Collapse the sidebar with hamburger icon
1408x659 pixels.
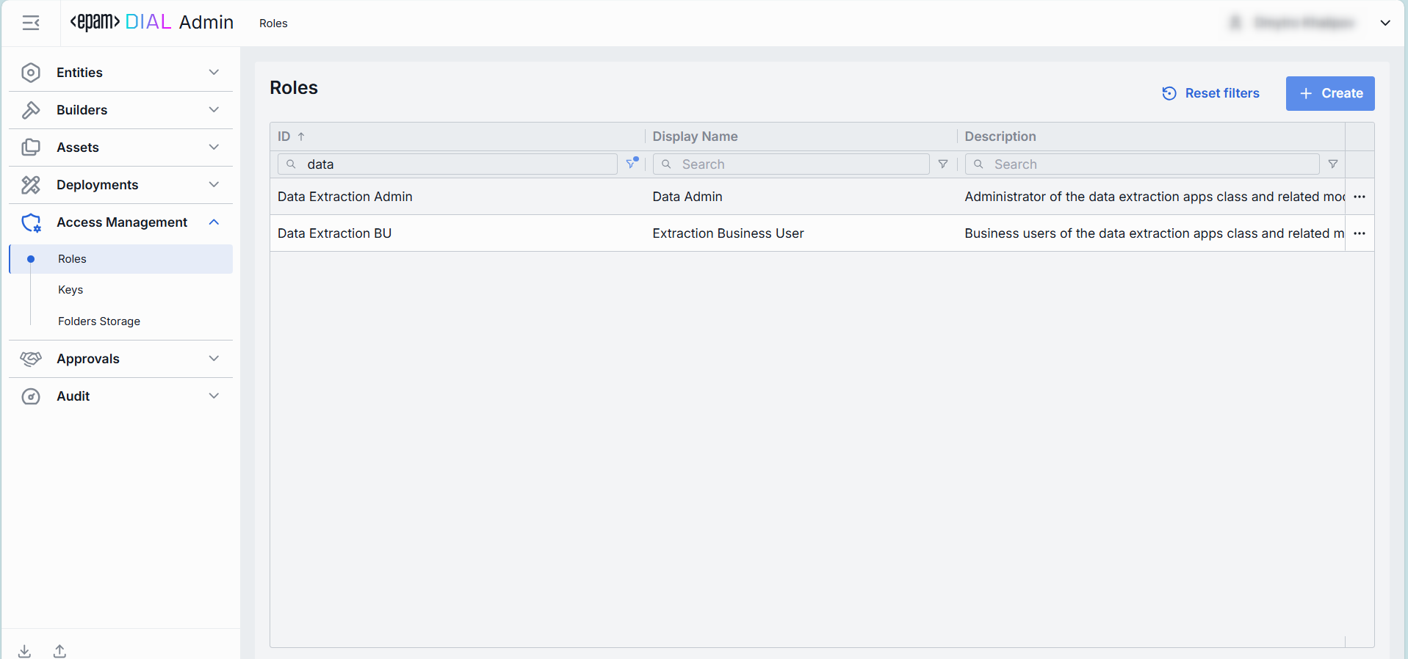pos(31,23)
